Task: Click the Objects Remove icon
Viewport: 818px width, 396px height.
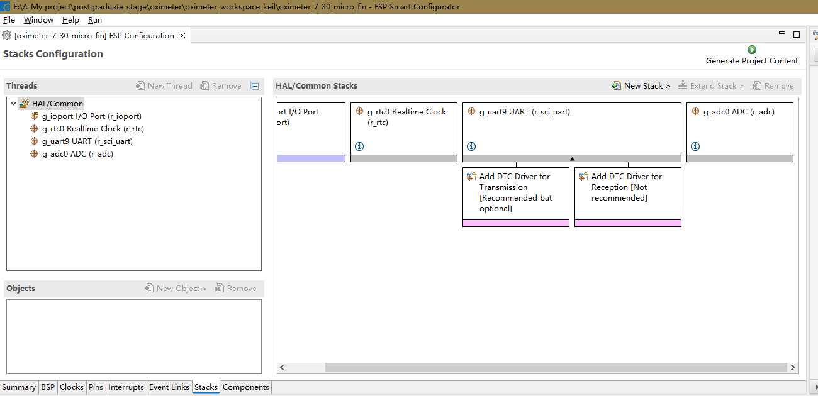Action: click(x=220, y=289)
